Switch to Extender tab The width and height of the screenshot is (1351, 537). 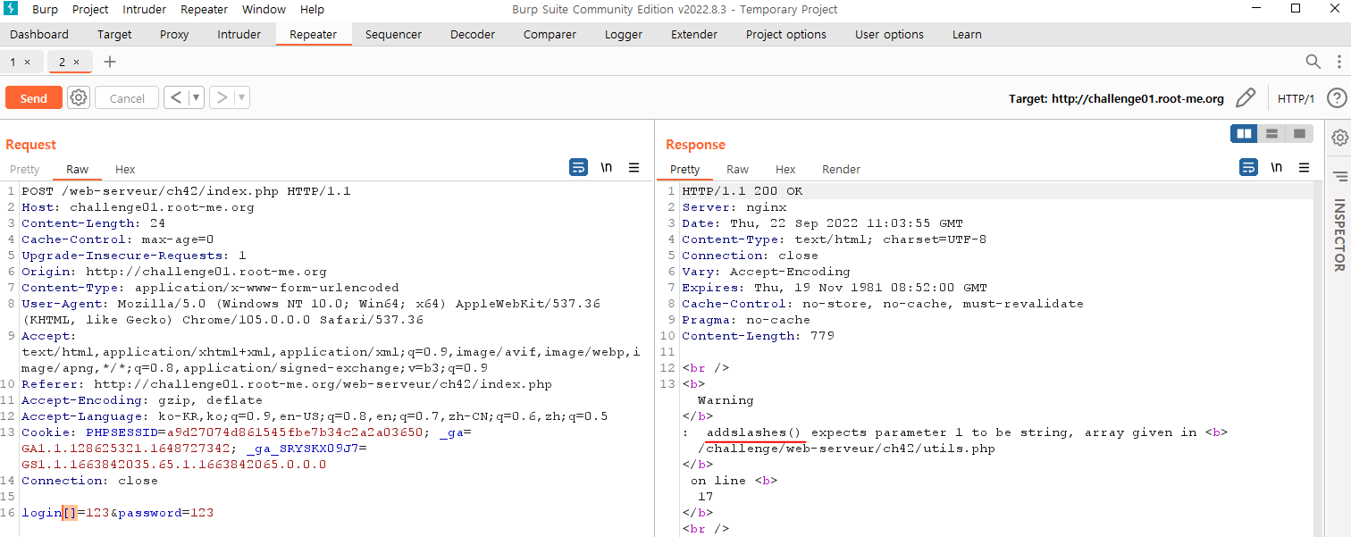pyautogui.click(x=694, y=34)
